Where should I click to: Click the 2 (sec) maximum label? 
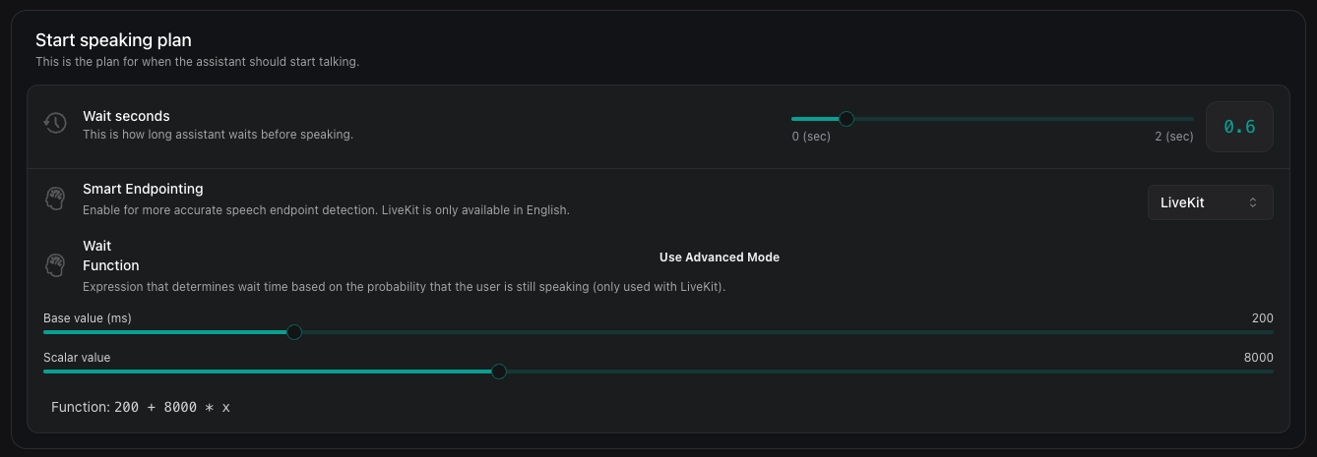pos(1173,137)
